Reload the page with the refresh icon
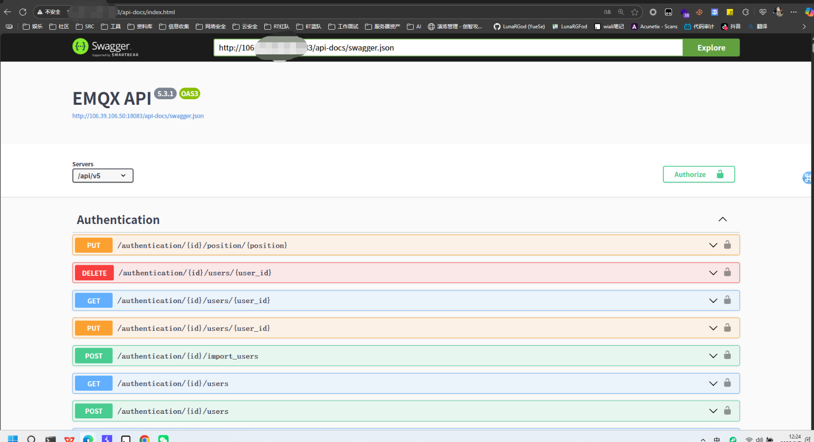Viewport: 814px width, 442px height. coord(23,12)
